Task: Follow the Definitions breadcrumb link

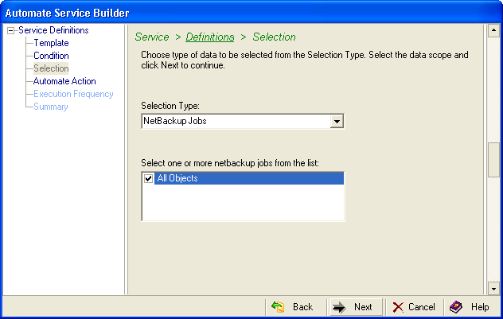Action: 210,37
